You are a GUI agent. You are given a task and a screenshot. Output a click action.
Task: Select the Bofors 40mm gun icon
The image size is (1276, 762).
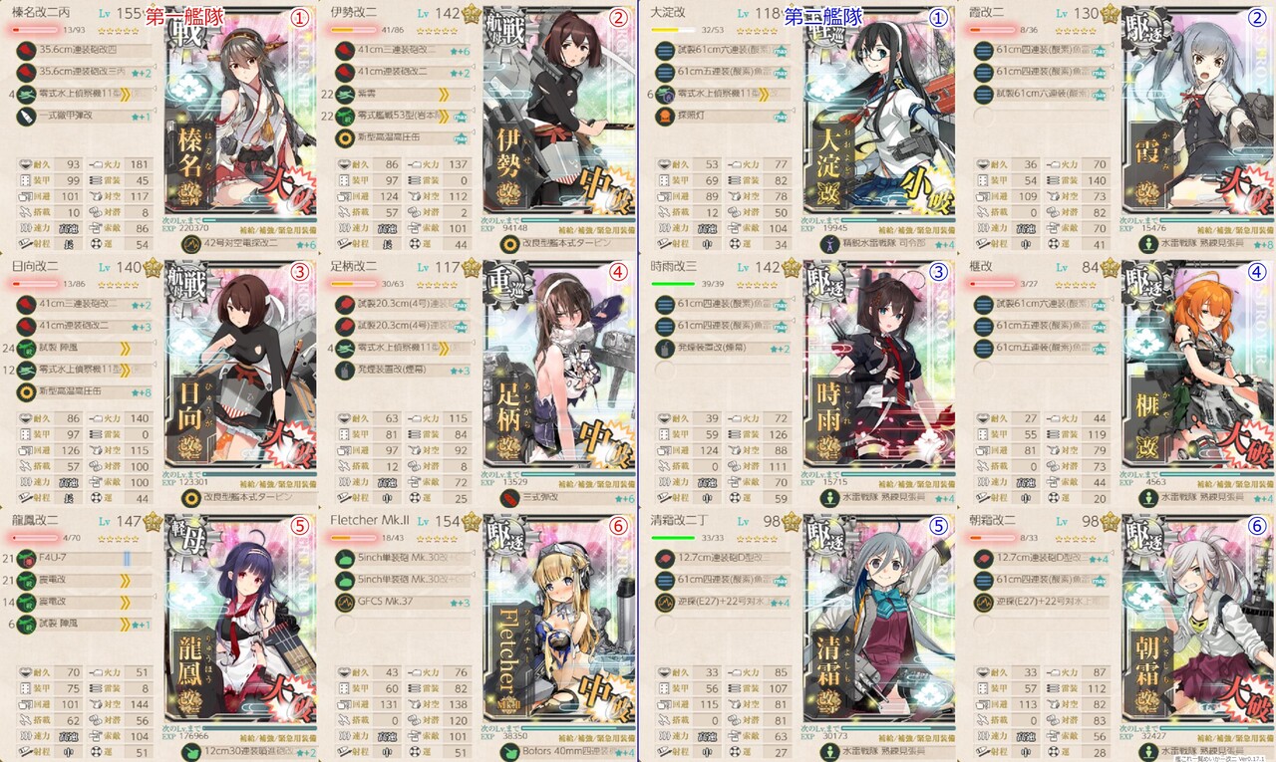pyautogui.click(x=507, y=752)
